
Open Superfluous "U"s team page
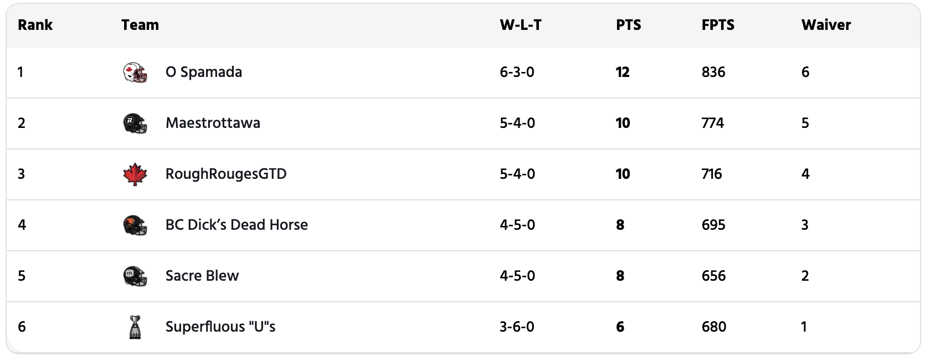[x=220, y=327]
